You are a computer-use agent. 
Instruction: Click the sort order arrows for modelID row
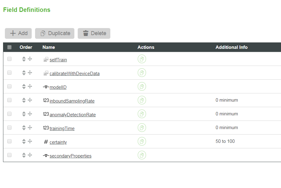[24, 87]
